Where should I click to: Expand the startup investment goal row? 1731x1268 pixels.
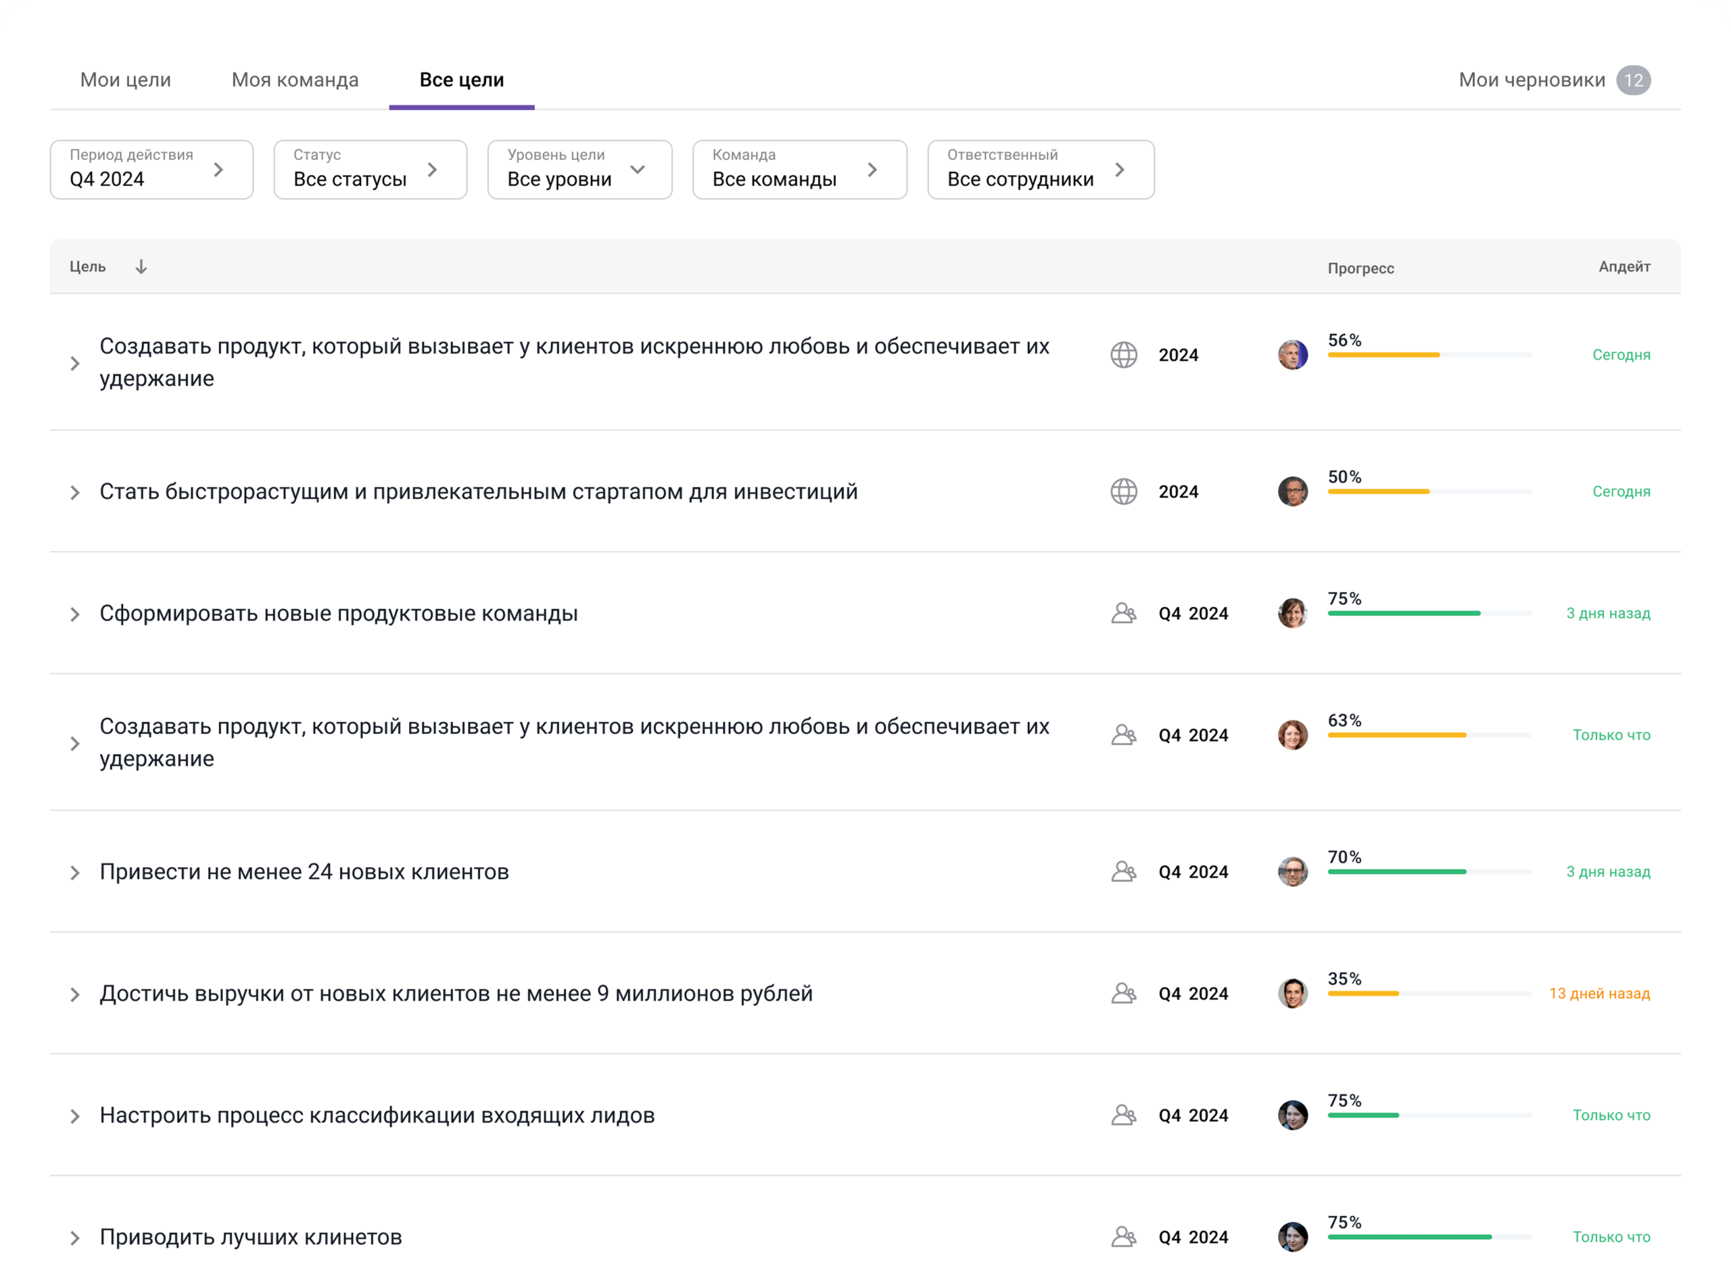(x=74, y=491)
